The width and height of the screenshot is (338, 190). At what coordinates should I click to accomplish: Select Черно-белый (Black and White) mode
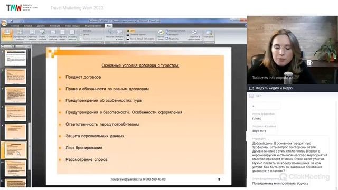click(x=140, y=39)
